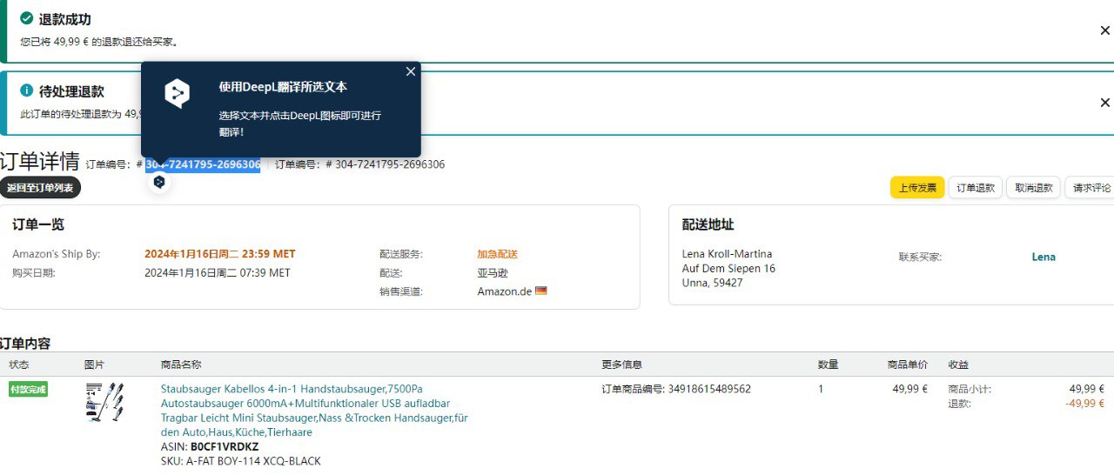Click the DeepL logo in the popup
This screenshot has height=475, width=1114.
click(177, 93)
